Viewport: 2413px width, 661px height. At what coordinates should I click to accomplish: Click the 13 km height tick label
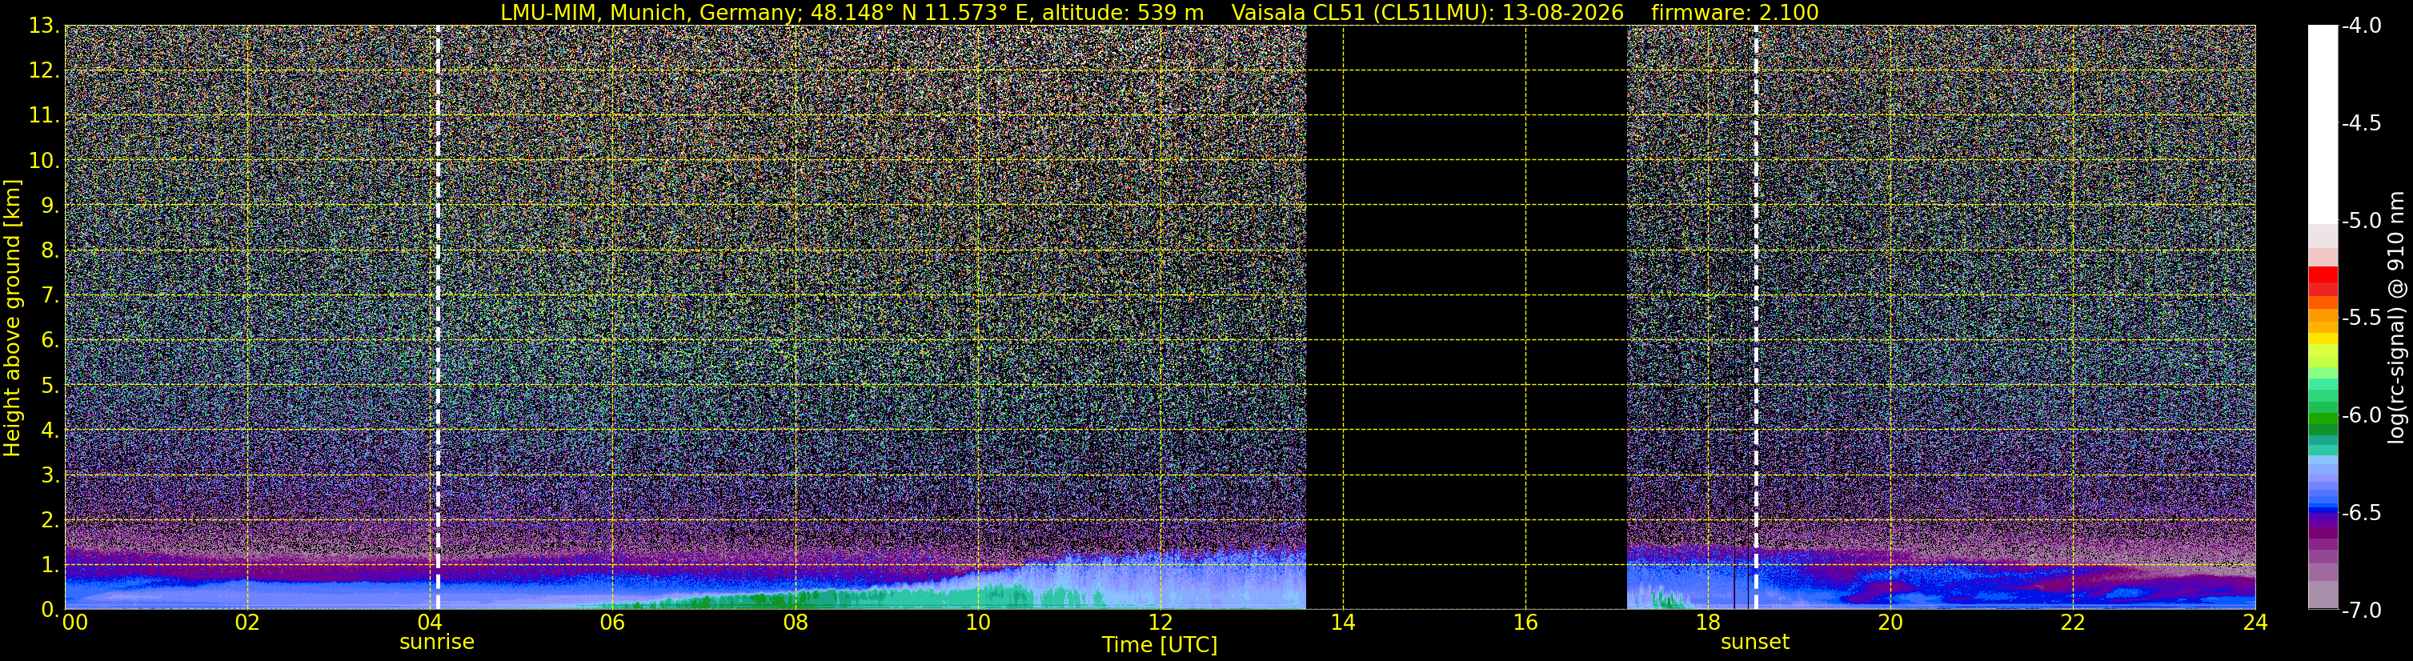[x=43, y=26]
